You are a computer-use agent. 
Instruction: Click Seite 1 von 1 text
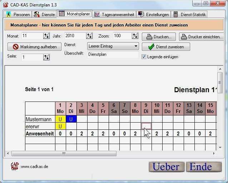click(39, 89)
